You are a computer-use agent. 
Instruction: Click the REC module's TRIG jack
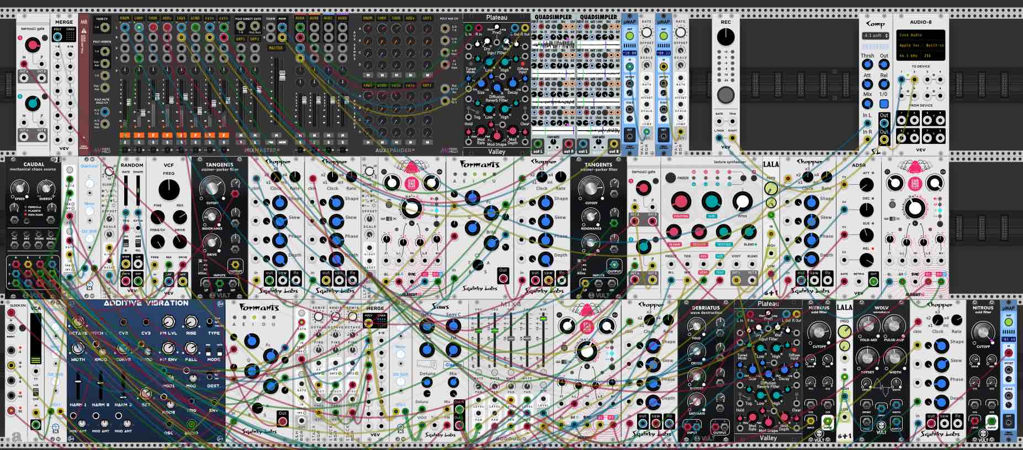click(733, 121)
